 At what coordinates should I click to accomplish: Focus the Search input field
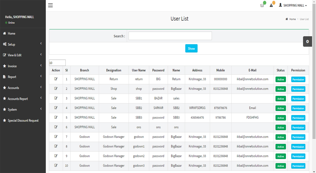tap(170, 36)
